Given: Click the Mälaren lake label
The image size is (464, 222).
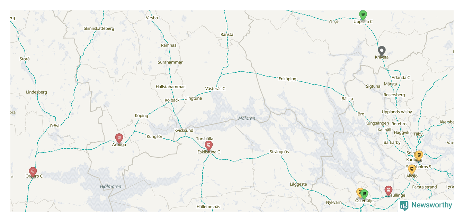Looking at the screenshot, I should (247, 118).
